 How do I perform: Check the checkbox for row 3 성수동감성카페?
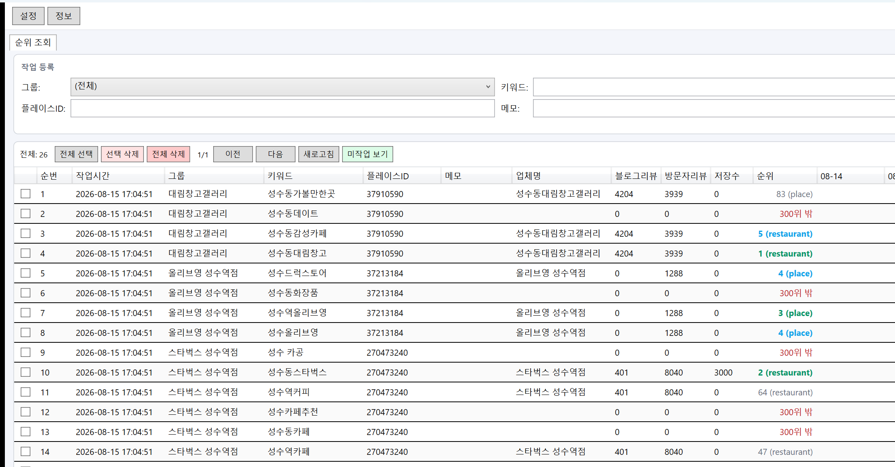pyautogui.click(x=26, y=234)
